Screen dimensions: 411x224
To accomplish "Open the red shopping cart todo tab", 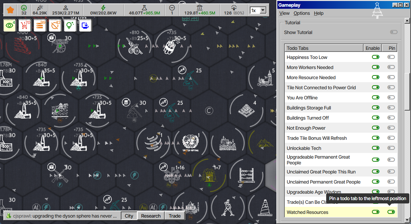I will click(25, 26).
